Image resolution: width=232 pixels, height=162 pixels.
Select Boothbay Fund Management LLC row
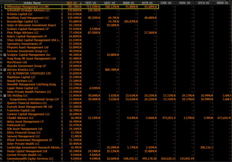tap(28, 18)
